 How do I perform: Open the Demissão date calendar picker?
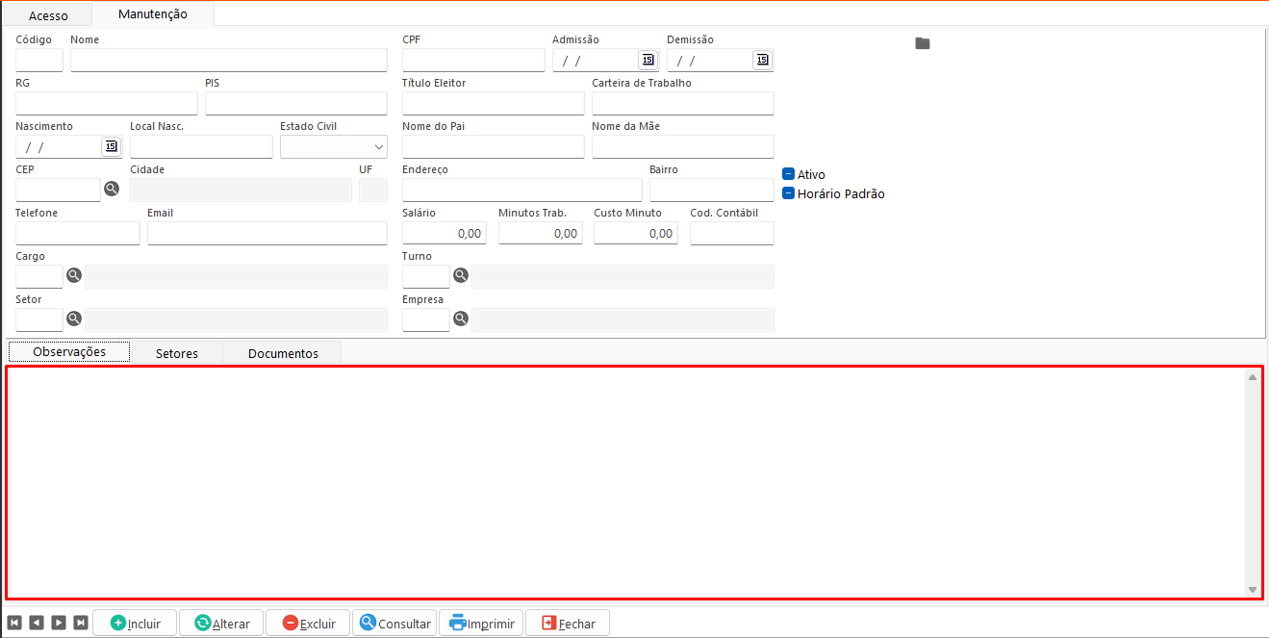(x=762, y=60)
